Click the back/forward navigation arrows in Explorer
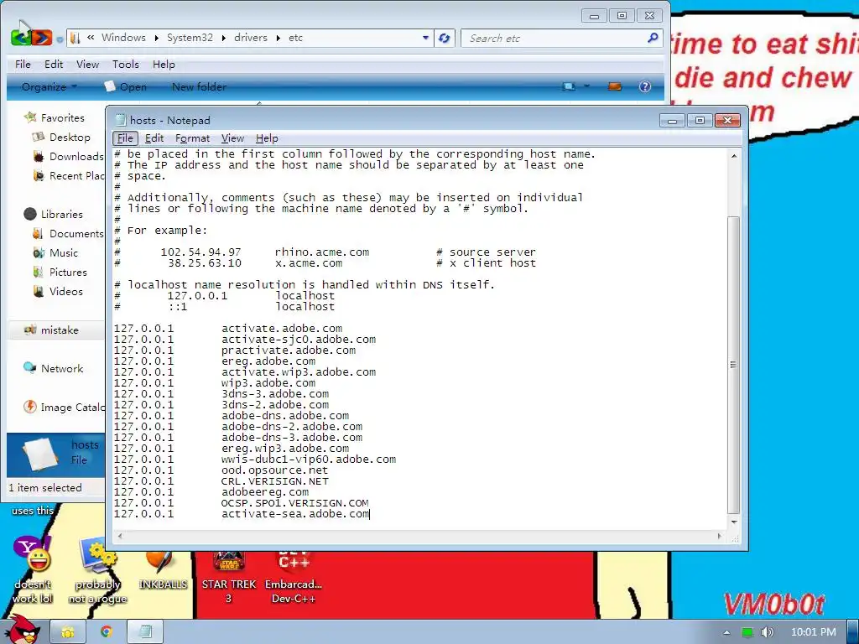859x644 pixels. [x=32, y=38]
